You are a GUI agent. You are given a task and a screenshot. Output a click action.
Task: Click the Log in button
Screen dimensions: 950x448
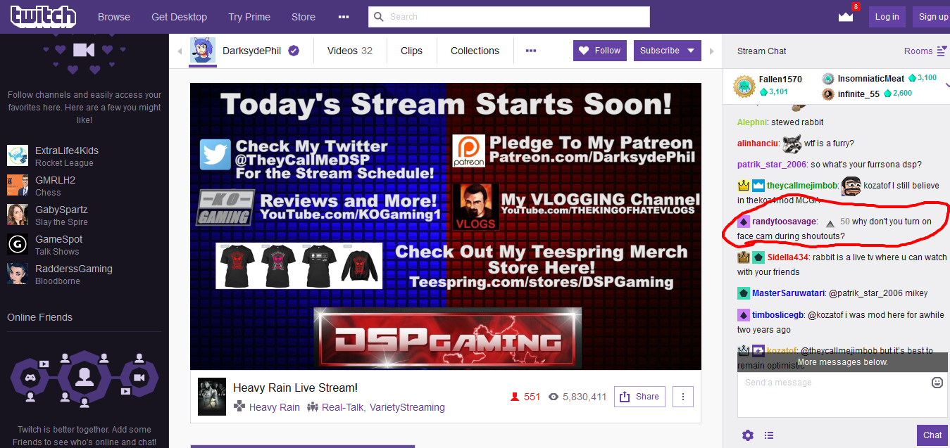click(887, 17)
